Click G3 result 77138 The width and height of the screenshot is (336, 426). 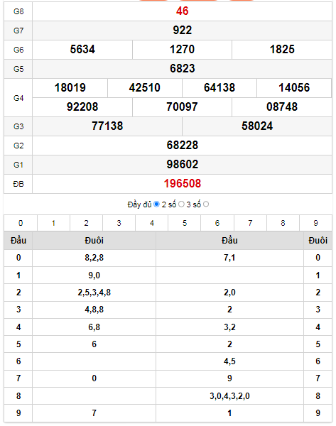(x=107, y=126)
